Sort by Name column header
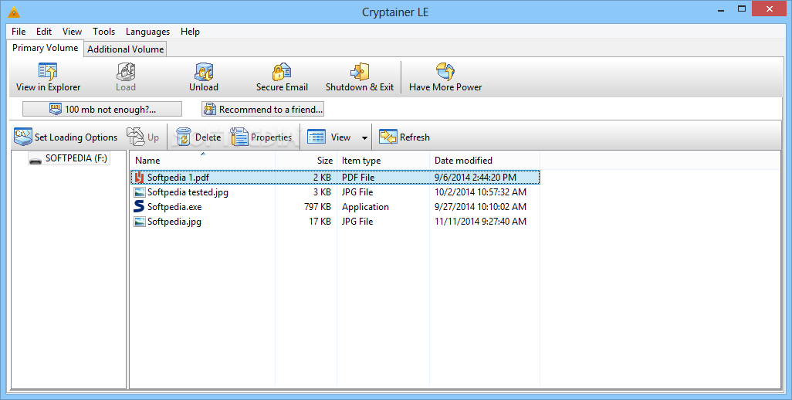 tap(202, 160)
